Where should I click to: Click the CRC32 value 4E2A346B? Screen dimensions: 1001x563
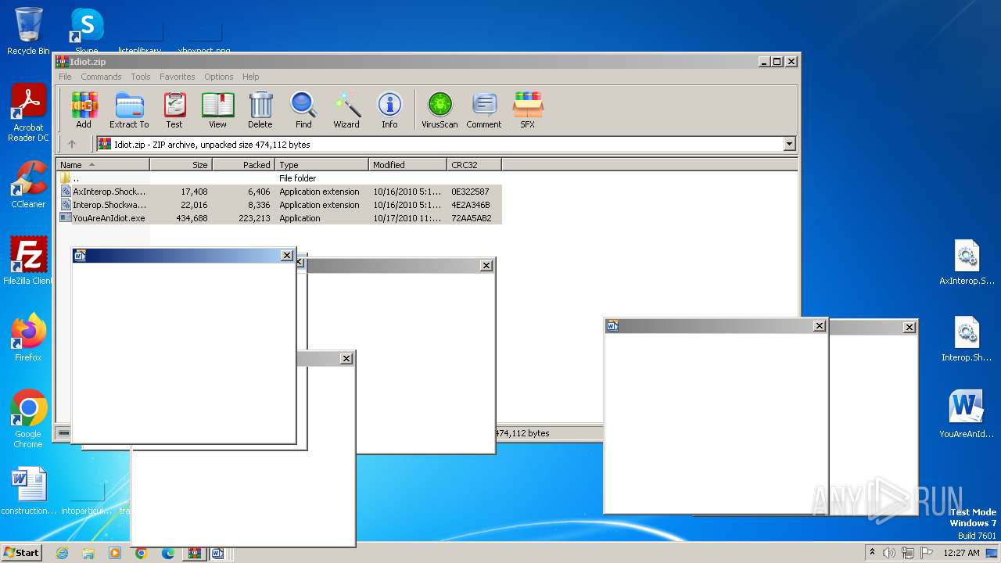click(x=470, y=205)
